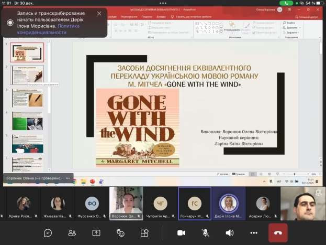Image resolution: width=326 pixels, height=245 pixels.
Task: Open the meeting chat panel
Action: 48,232
